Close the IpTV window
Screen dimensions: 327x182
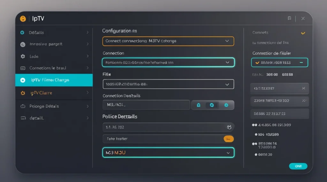tap(303, 18)
